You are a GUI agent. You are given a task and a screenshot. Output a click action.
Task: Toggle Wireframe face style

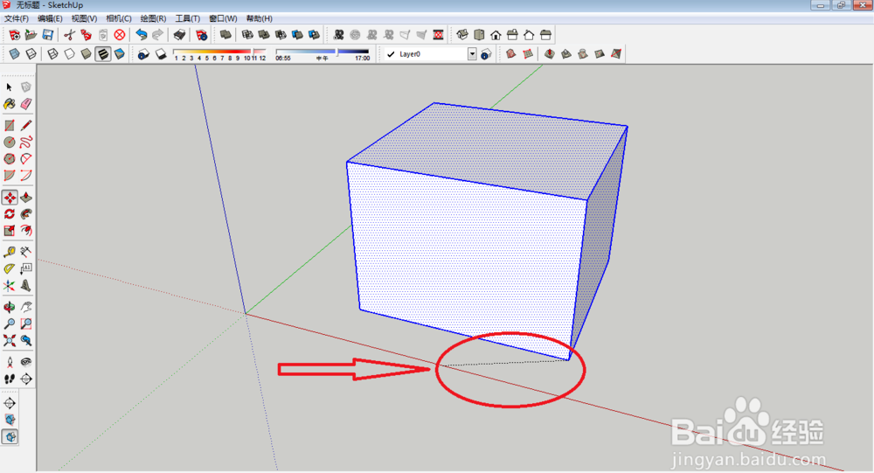[x=52, y=54]
